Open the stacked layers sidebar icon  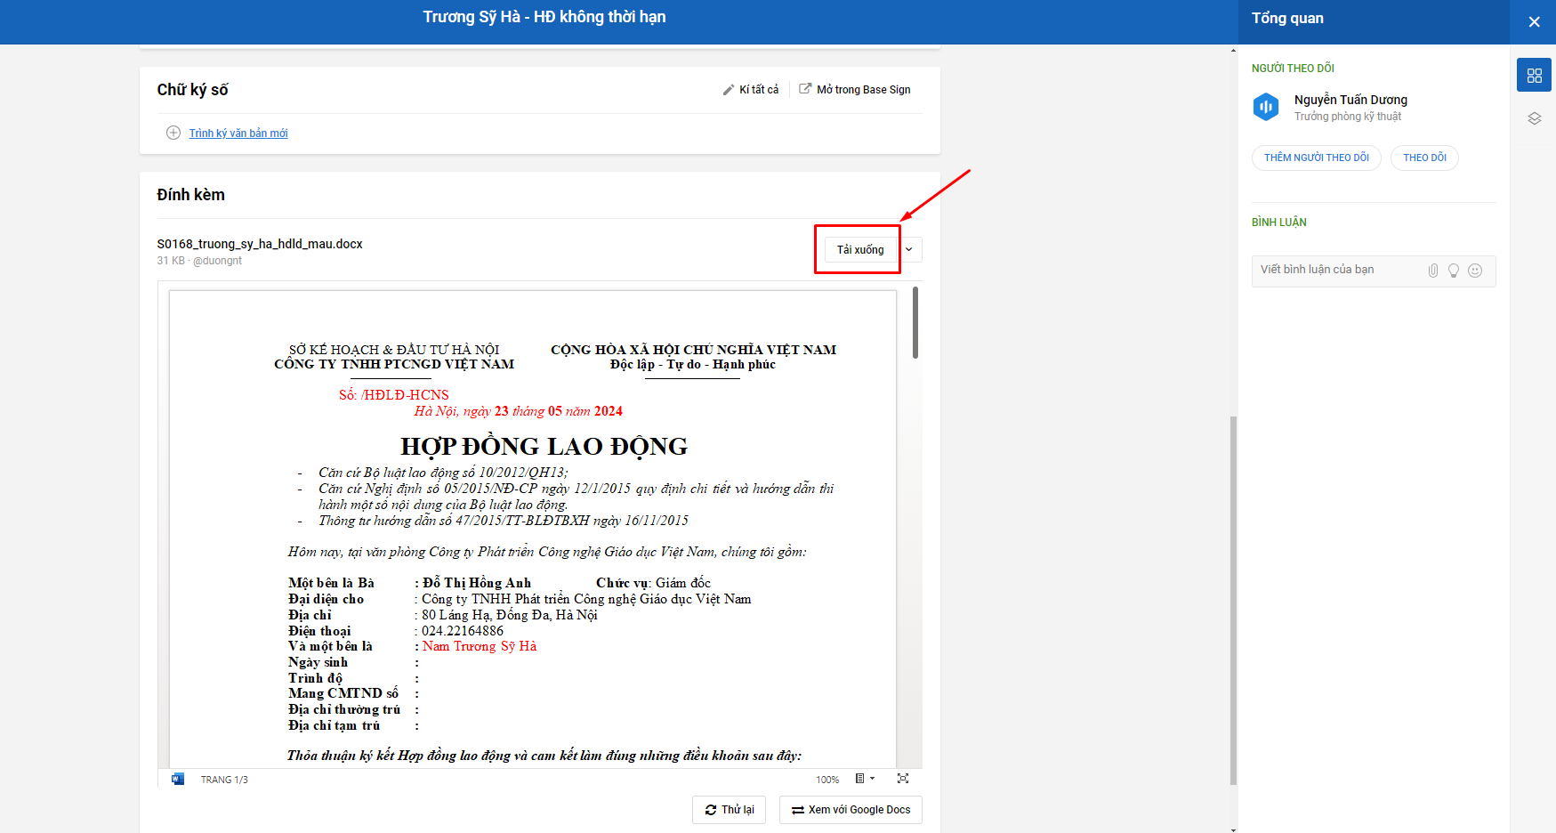tap(1534, 118)
